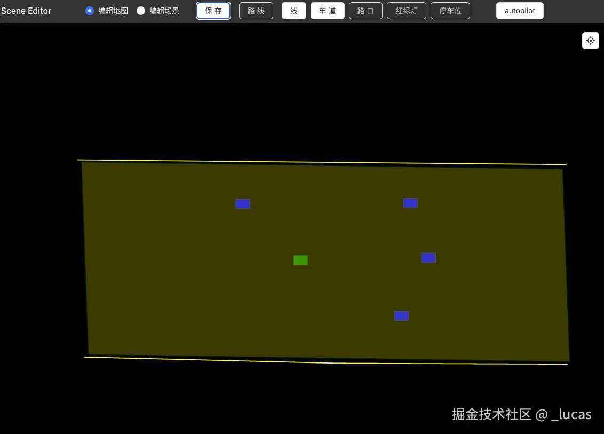Screen dimensions: 604x434
Task: Click the 停车位 (Parking Spot) button
Action: click(x=450, y=11)
